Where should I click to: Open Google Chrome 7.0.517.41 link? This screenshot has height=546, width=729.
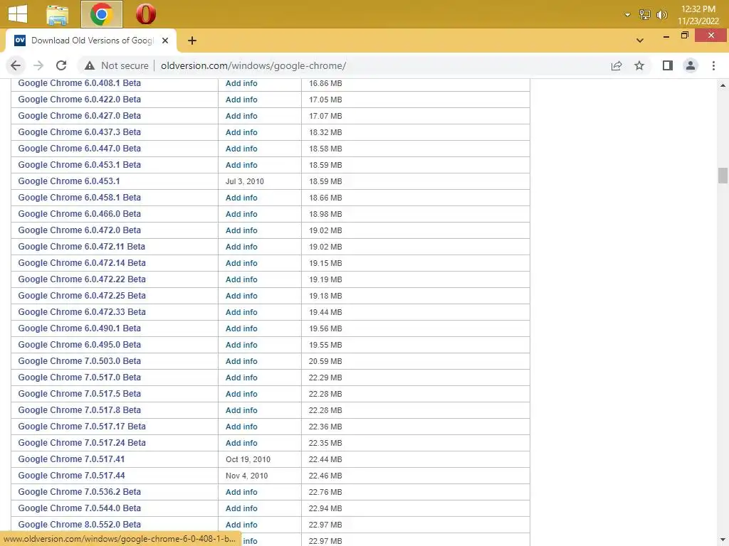(71, 459)
